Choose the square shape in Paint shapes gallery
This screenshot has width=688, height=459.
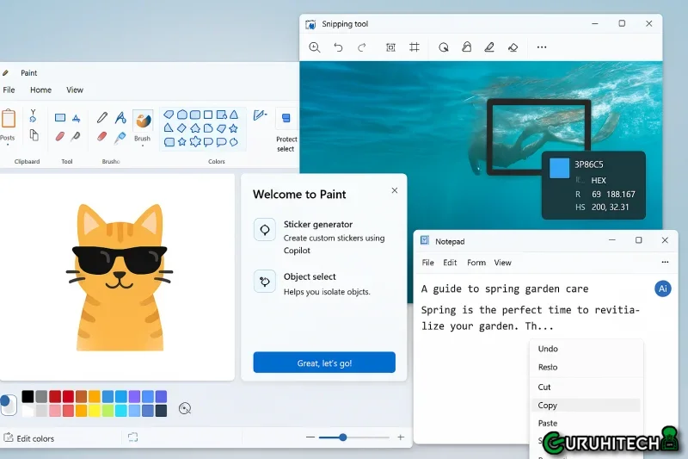click(208, 115)
